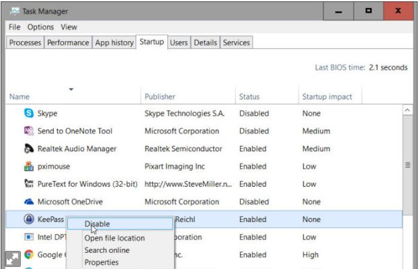Click the Task Manager title bar icon
This screenshot has width=419, height=269.
(15, 11)
